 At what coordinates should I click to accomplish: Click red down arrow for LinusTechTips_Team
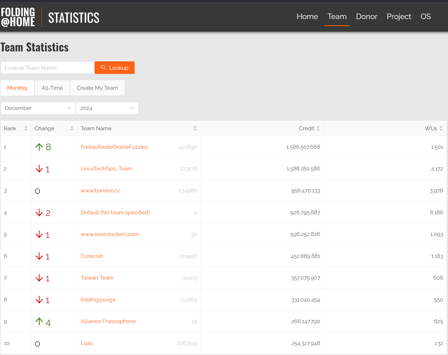39,169
